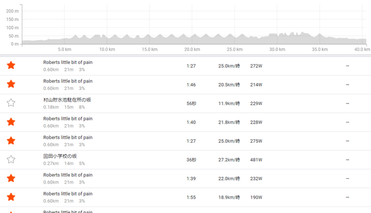Open the 村山貯水池駐在所の坂 segment name
This screenshot has width=371, height=213.
(x=67, y=100)
